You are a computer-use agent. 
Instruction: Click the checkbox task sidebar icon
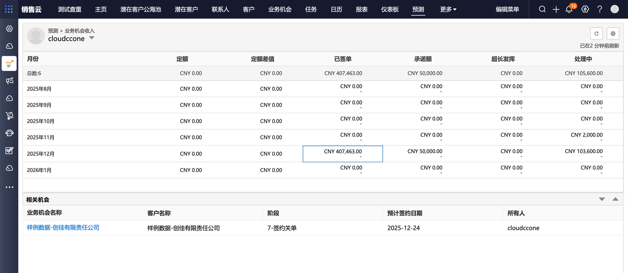pyautogui.click(x=9, y=151)
